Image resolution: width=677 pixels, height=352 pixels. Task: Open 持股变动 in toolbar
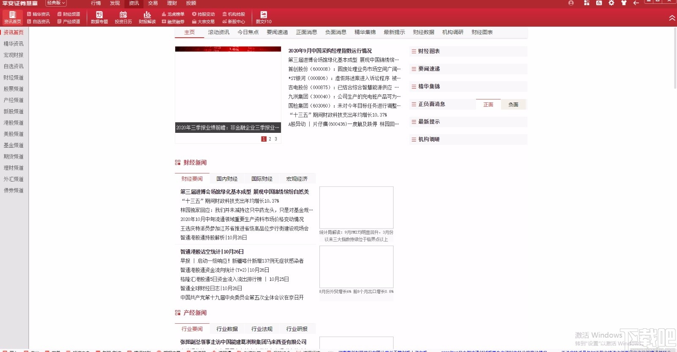(x=204, y=14)
